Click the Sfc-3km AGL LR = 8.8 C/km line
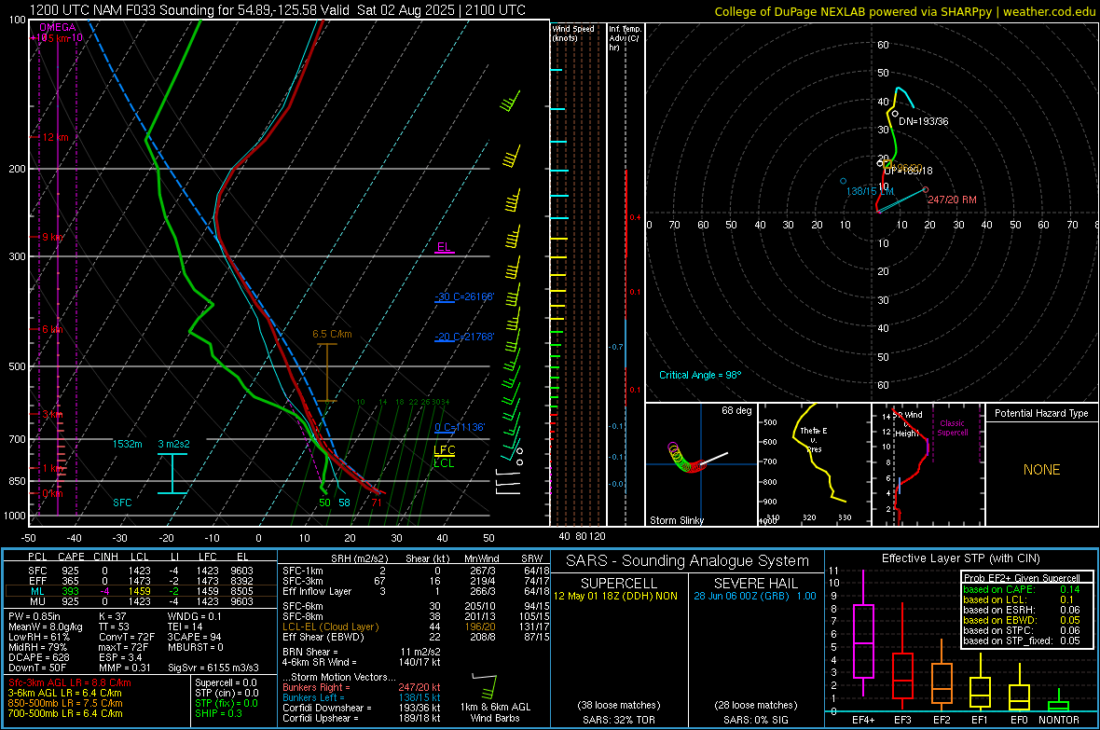The width and height of the screenshot is (1100, 730). click(x=70, y=682)
